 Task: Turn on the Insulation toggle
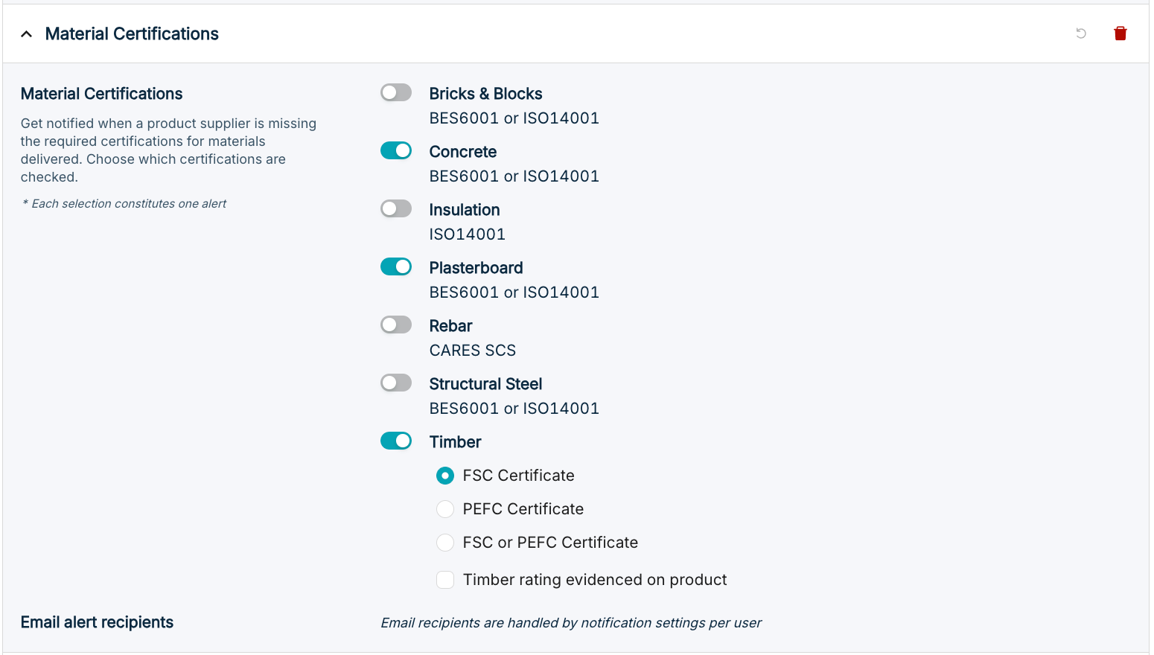click(396, 208)
